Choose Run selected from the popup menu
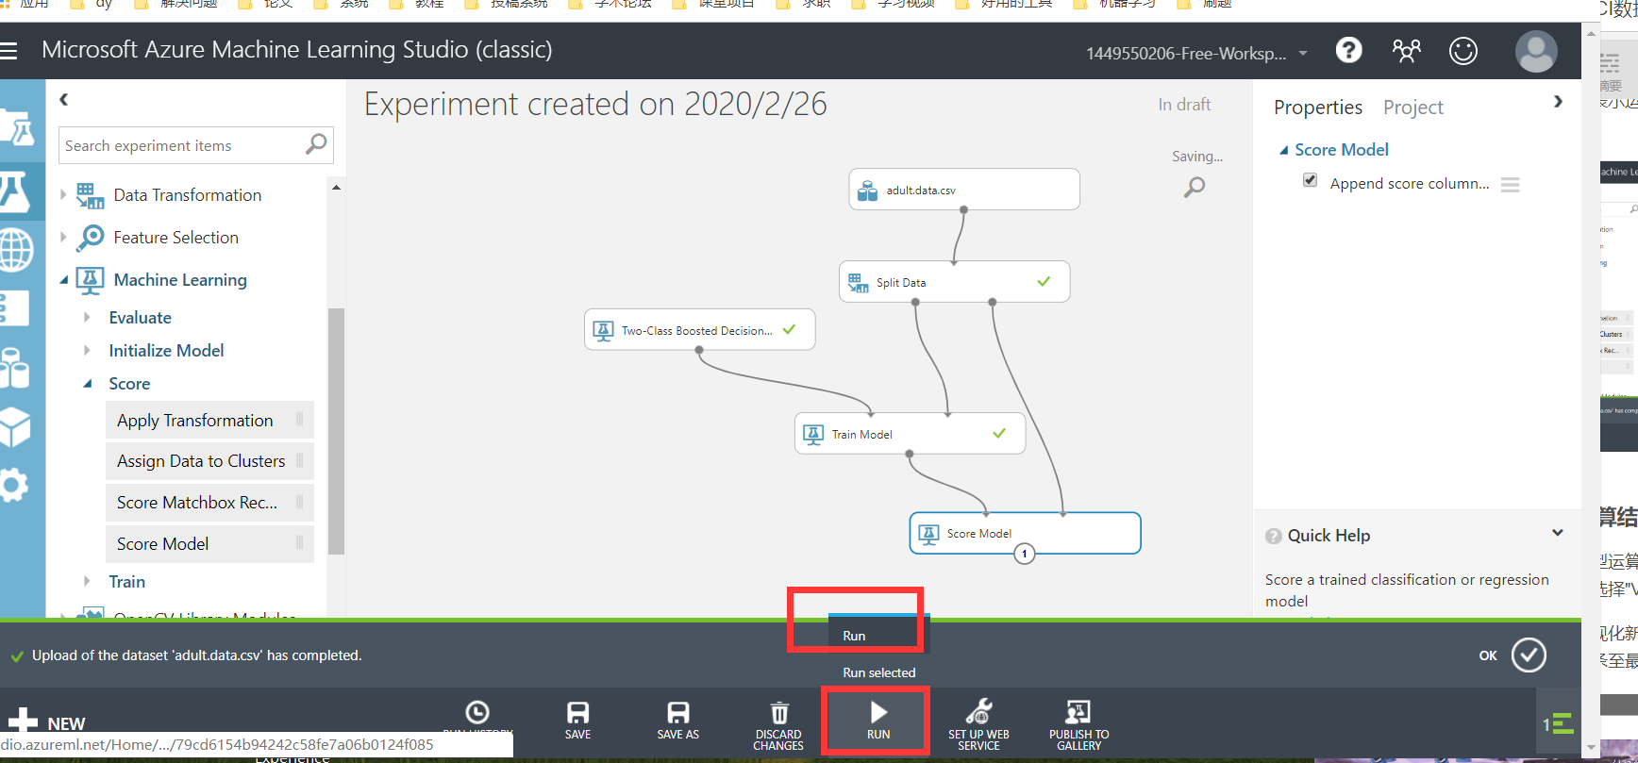 (878, 672)
